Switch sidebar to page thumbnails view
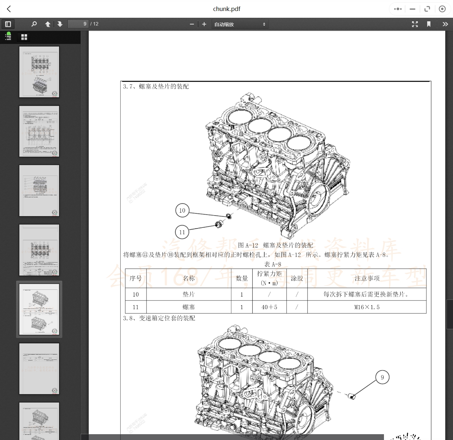The height and width of the screenshot is (440, 453). (24, 37)
